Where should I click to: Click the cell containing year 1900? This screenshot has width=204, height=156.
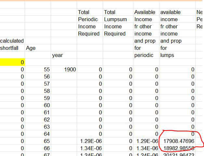click(64, 69)
